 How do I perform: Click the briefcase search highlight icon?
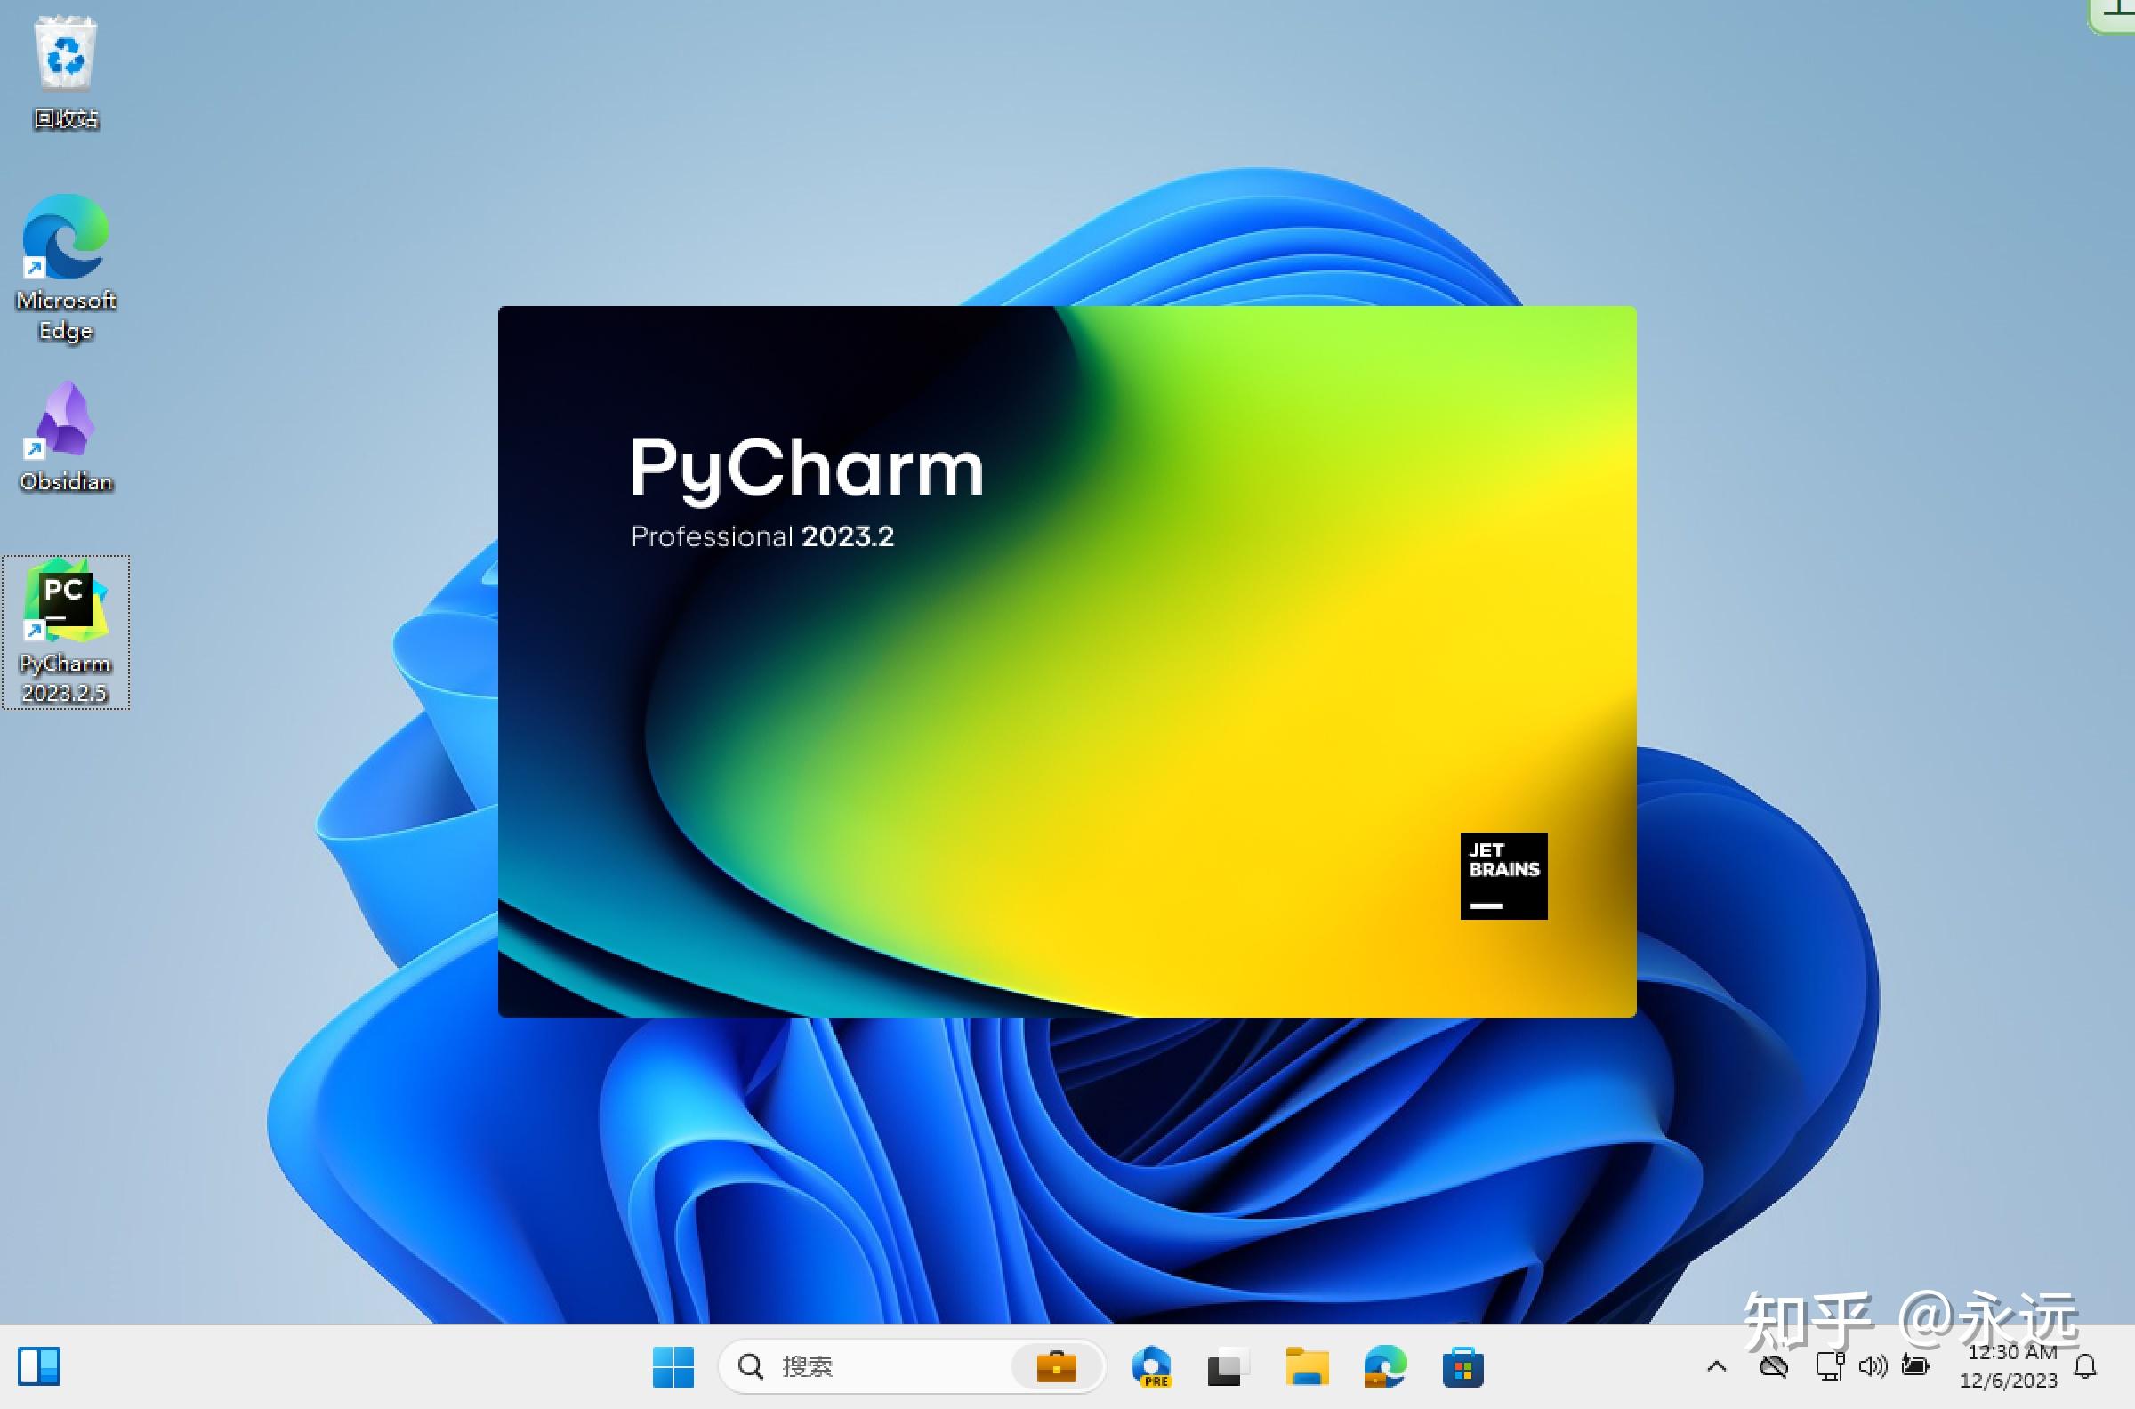[x=1056, y=1367]
